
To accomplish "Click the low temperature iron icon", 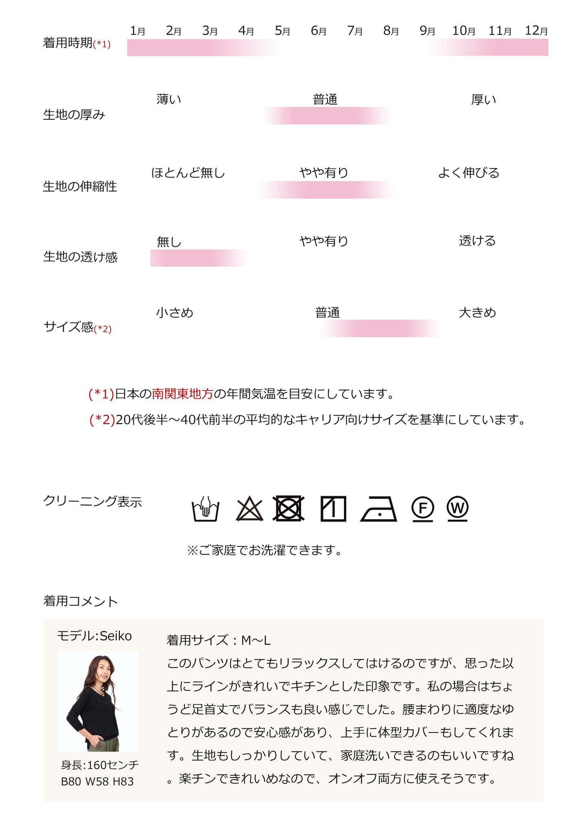I will coord(379,509).
